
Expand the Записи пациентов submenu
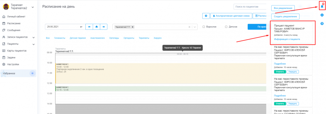pyautogui.click(x=33, y=37)
